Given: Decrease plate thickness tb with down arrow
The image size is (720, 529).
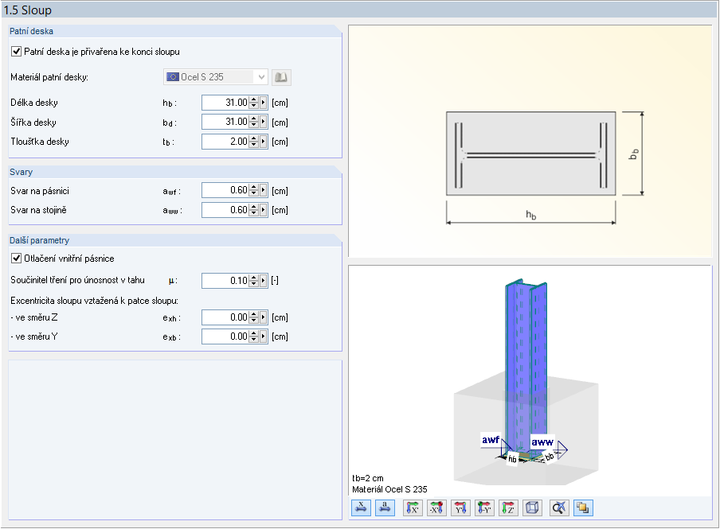Looking at the screenshot, I should click(252, 144).
